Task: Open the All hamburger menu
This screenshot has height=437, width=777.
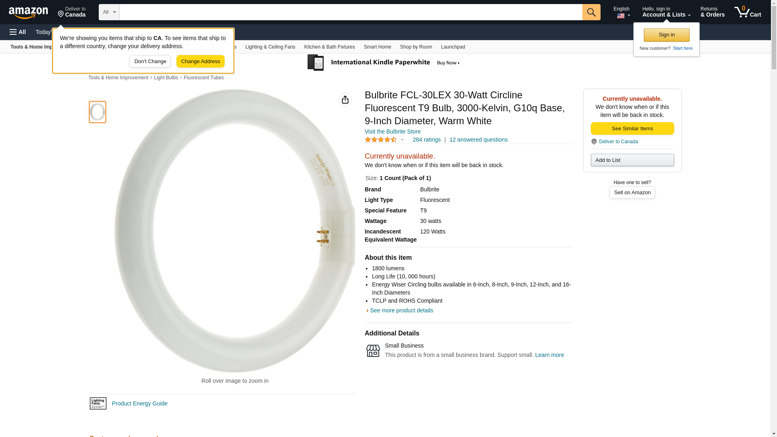Action: pyautogui.click(x=18, y=32)
